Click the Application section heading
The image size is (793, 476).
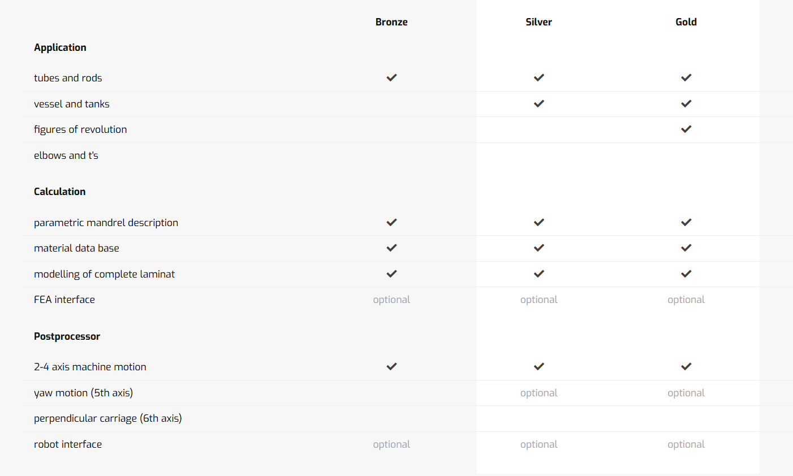[x=60, y=47]
